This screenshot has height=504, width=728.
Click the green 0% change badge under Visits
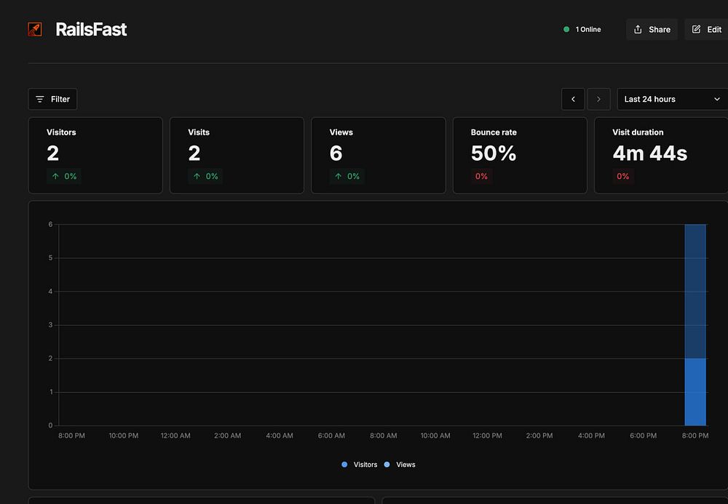tap(206, 176)
